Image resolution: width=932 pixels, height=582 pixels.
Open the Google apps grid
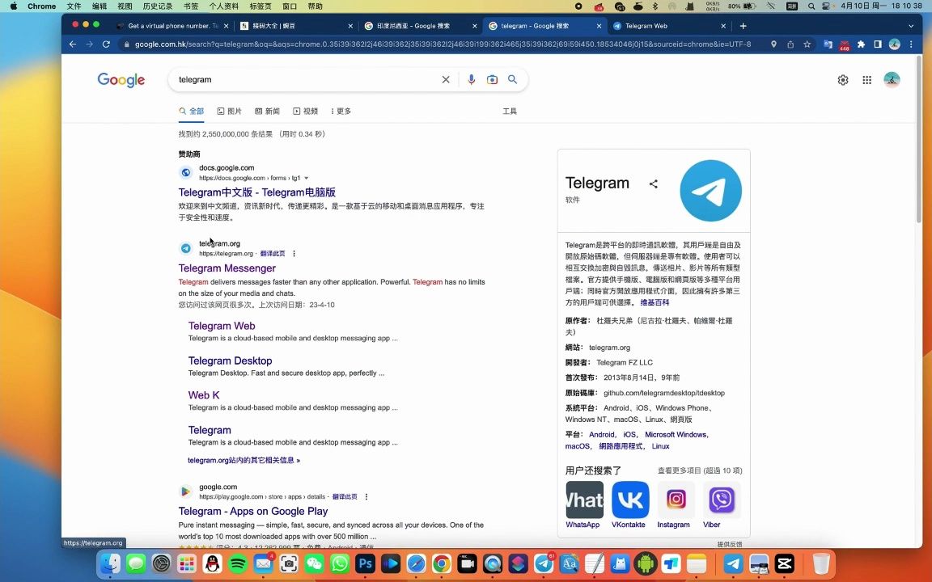tap(867, 79)
